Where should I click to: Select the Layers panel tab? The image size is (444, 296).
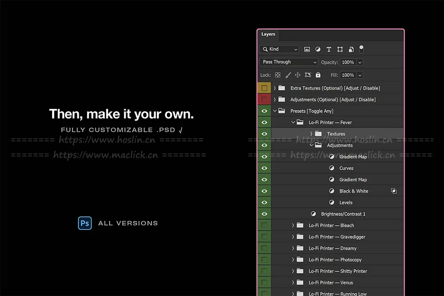(268, 35)
